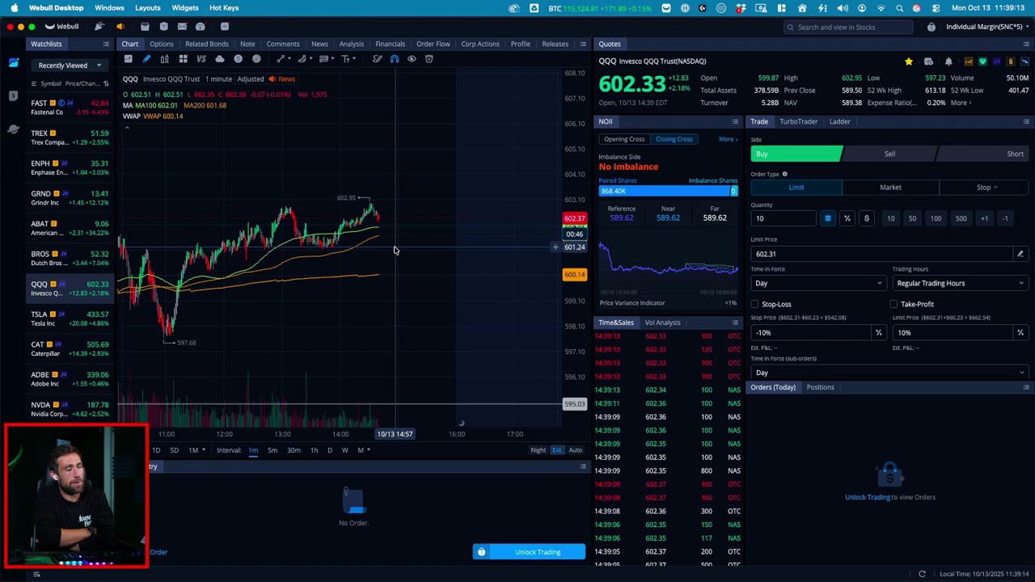Open the 1M range dropdown below chart
This screenshot has width=1035, height=582.
pos(196,450)
